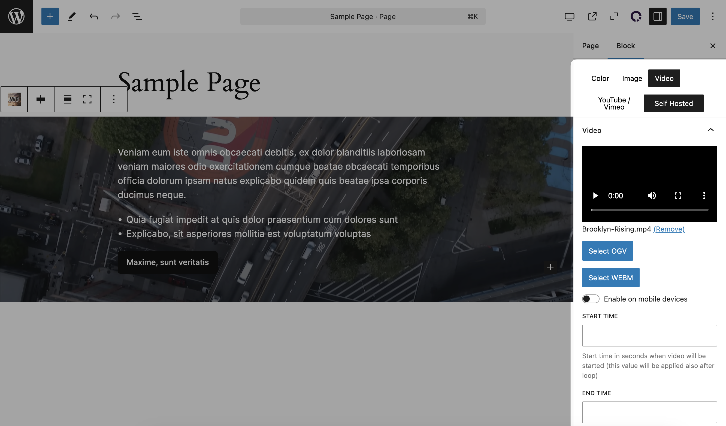This screenshot has height=426, width=726.
Task: Switch to the Page settings tab
Action: [x=590, y=45]
